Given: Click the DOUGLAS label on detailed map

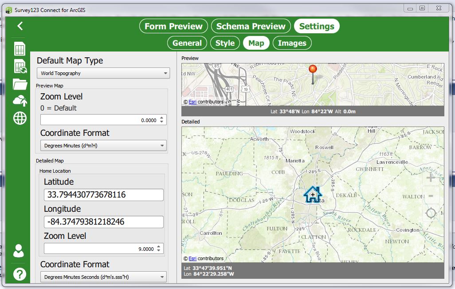Looking at the screenshot, I should [x=242, y=200].
